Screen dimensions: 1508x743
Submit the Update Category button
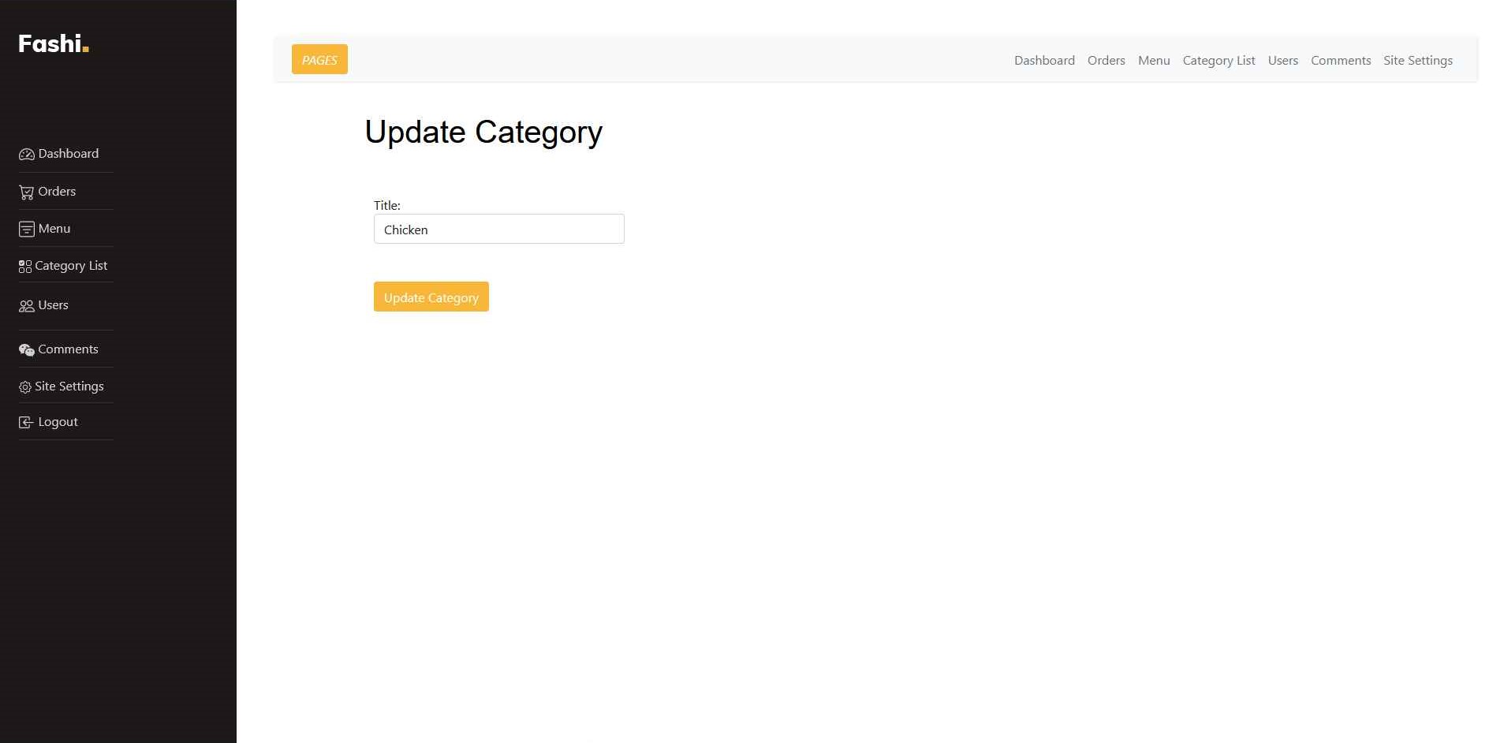coord(431,297)
